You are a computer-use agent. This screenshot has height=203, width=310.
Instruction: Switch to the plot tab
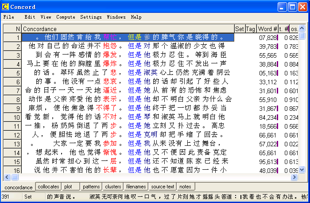pyautogui.click(x=68, y=187)
